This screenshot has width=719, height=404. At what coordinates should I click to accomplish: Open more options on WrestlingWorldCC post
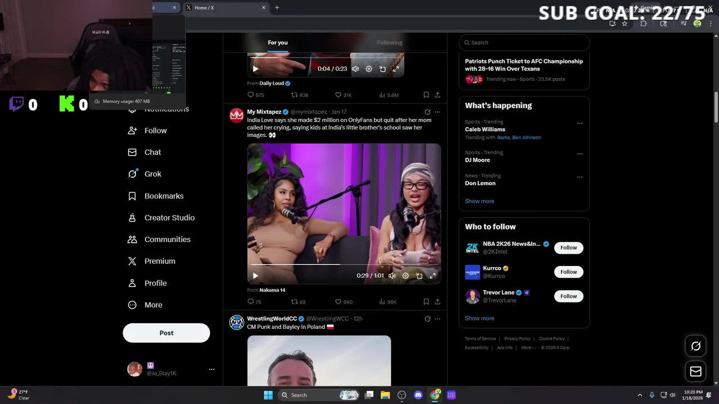tap(438, 319)
